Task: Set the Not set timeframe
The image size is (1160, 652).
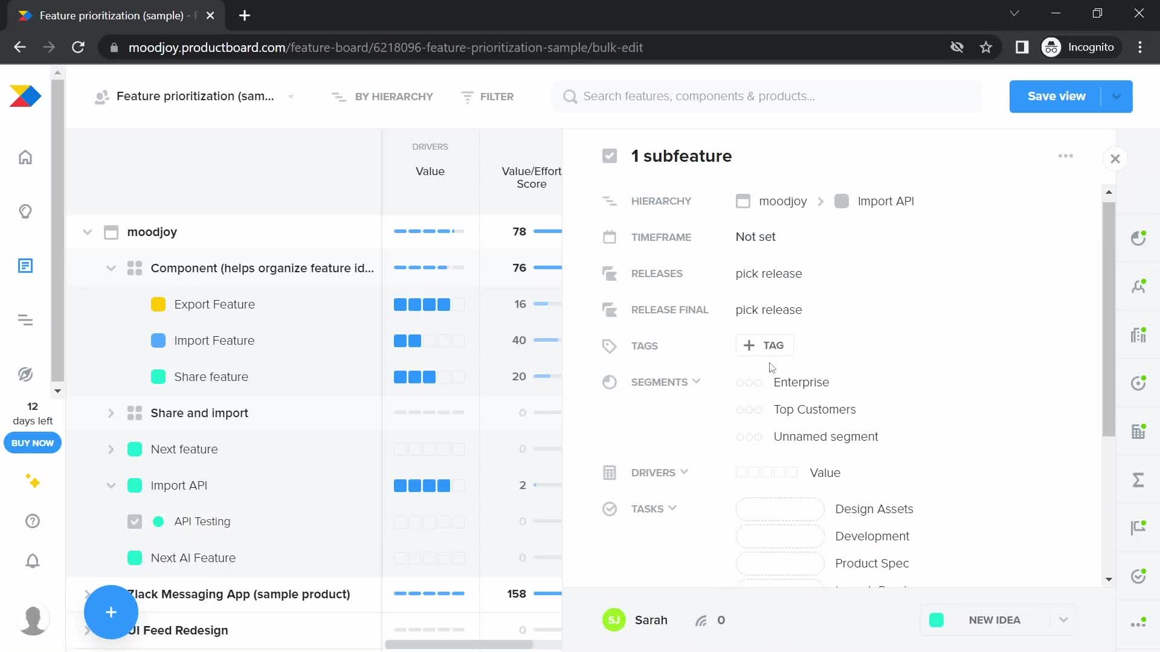Action: coord(755,237)
